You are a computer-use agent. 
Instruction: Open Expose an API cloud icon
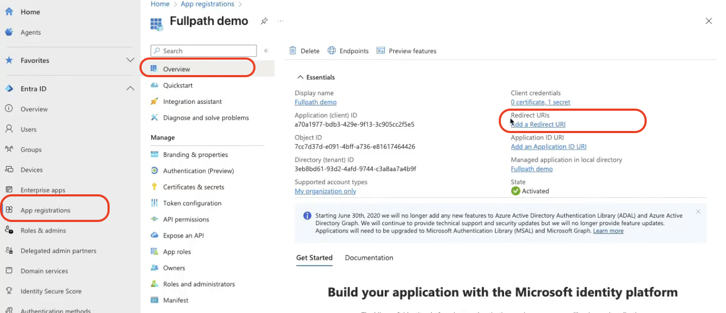[x=154, y=235]
